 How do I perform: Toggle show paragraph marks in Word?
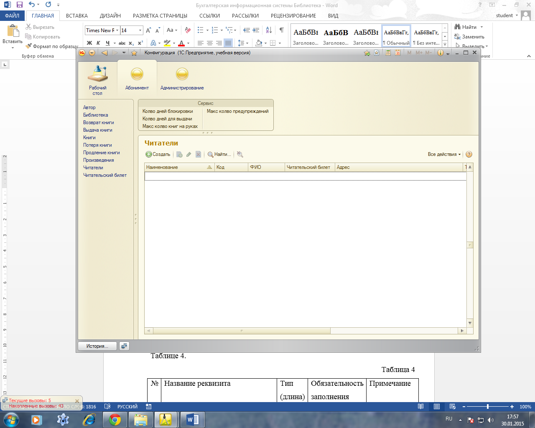pyautogui.click(x=281, y=30)
